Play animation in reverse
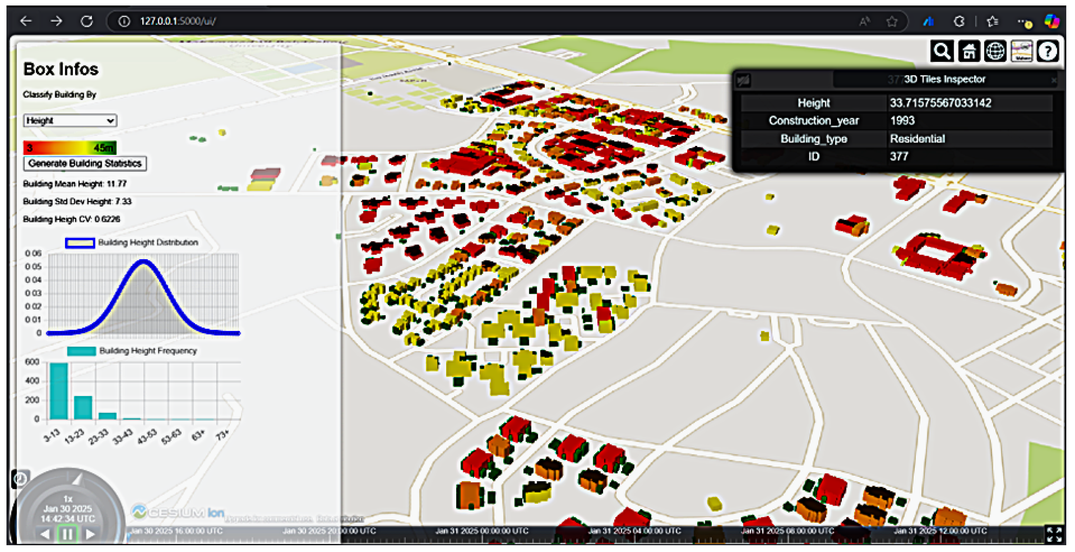 pos(46,534)
